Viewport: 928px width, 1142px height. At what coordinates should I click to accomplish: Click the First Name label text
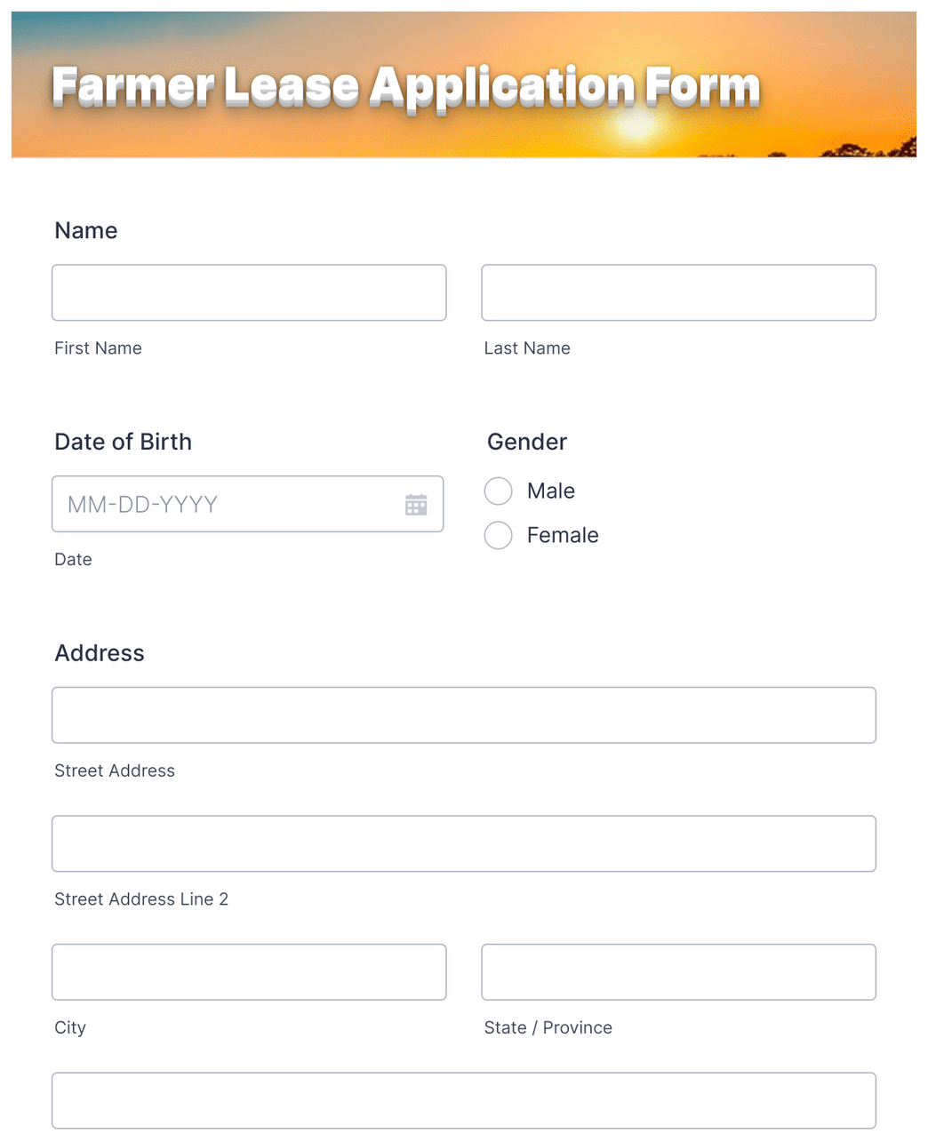(98, 347)
